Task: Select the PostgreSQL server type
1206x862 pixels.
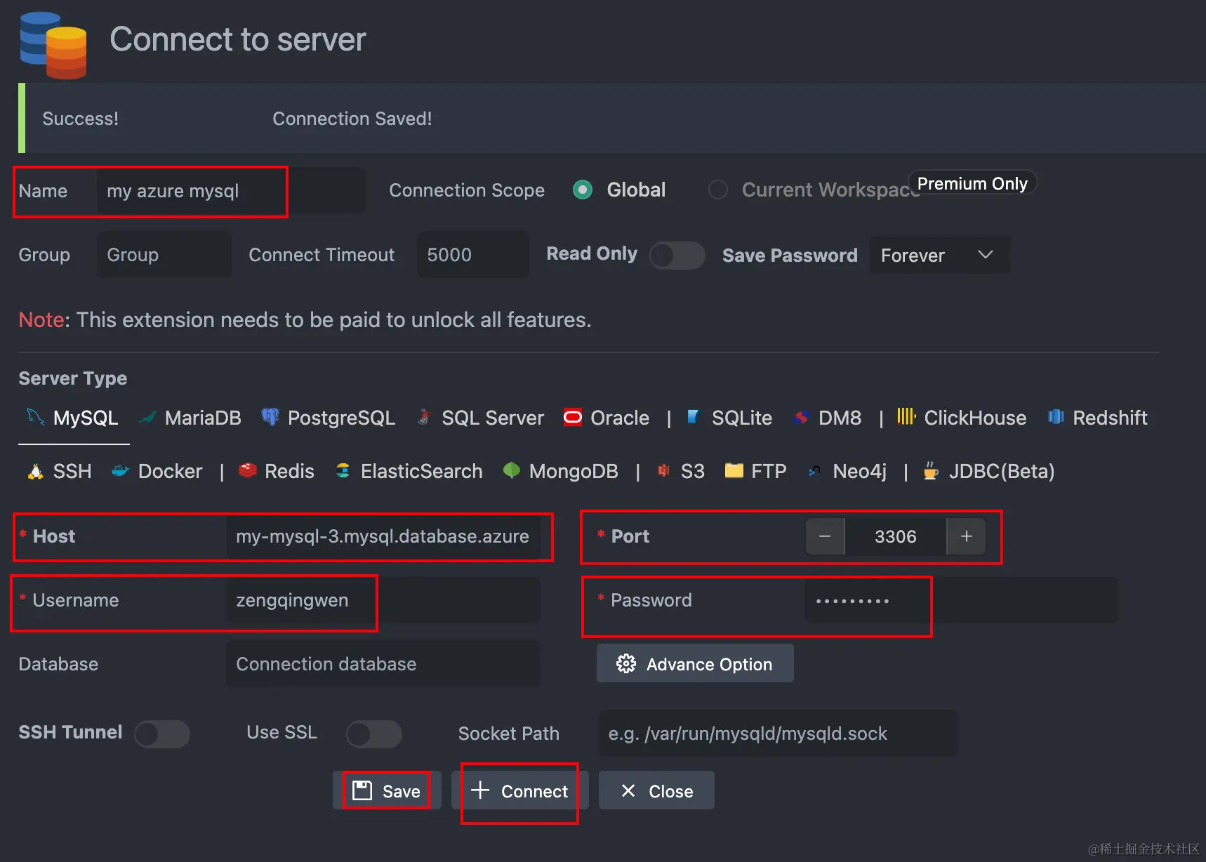Action: point(328,418)
